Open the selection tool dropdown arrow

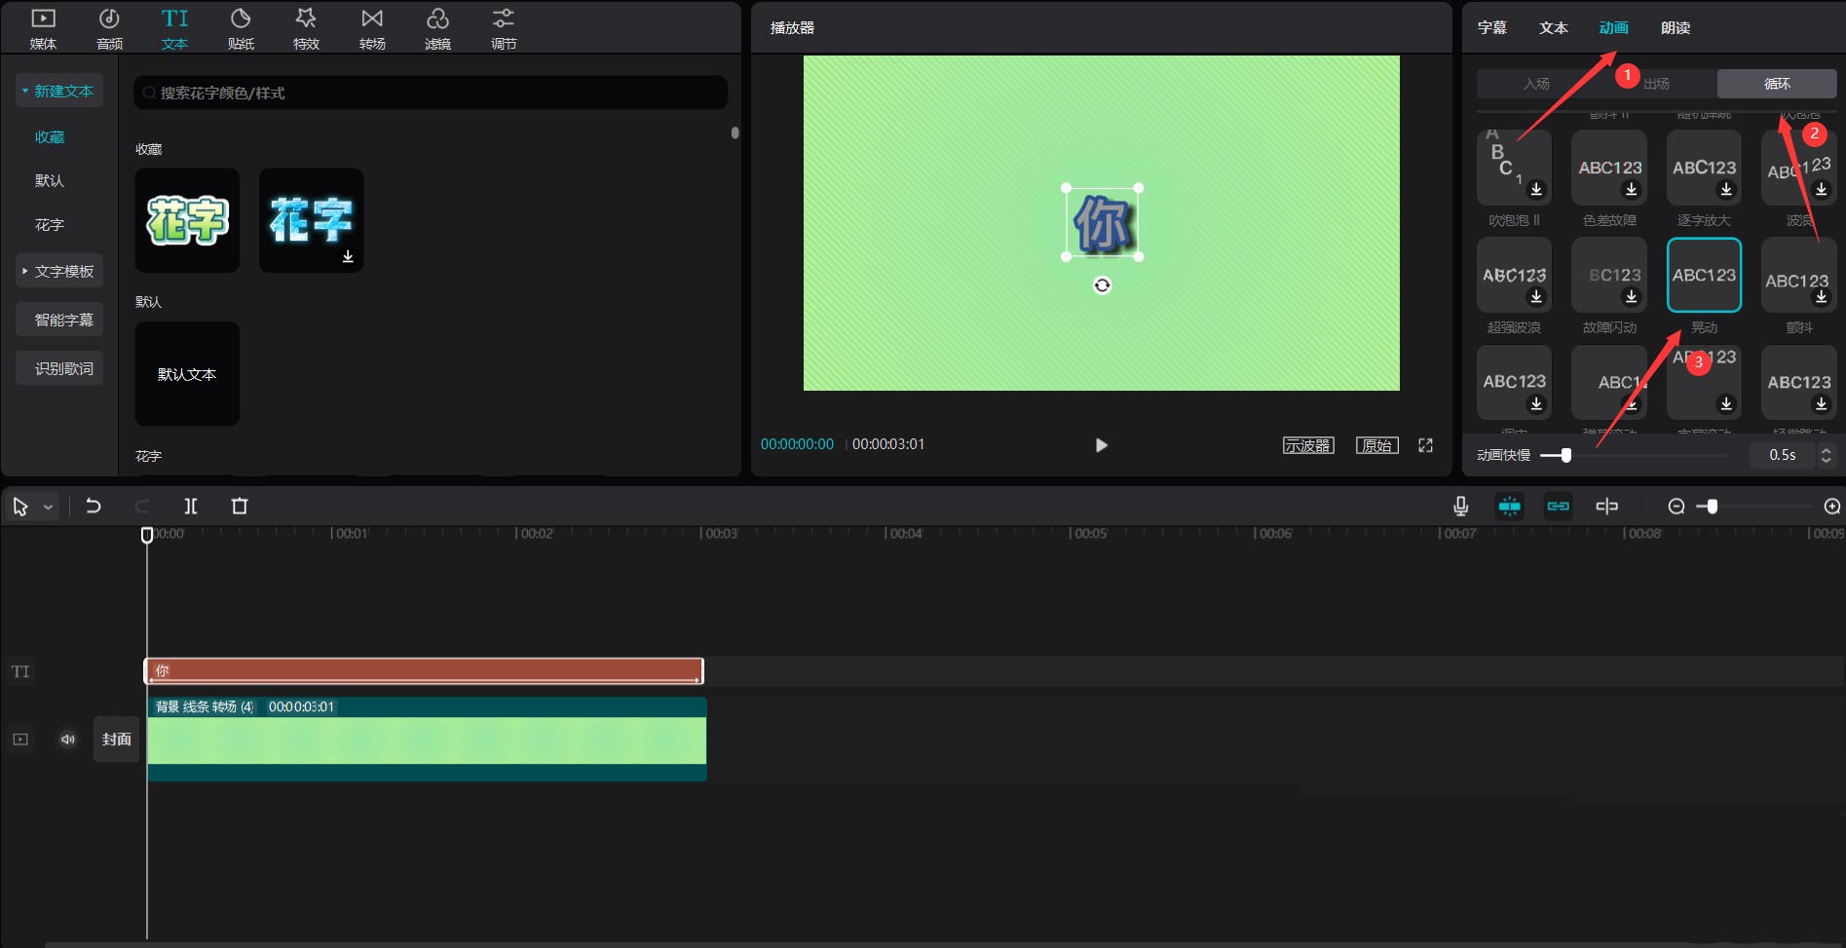[x=48, y=507]
